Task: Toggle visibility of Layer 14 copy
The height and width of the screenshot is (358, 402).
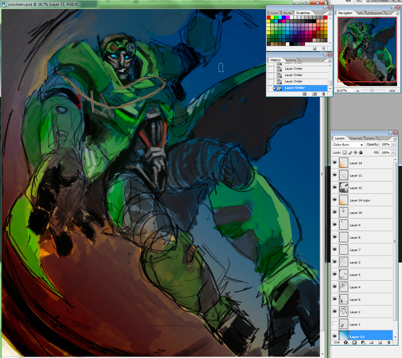Action: (335, 200)
